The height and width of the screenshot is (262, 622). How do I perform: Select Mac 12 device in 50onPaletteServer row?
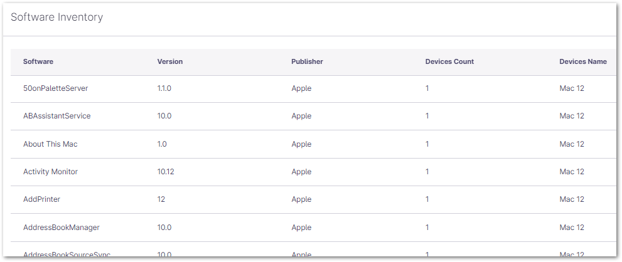(572, 88)
